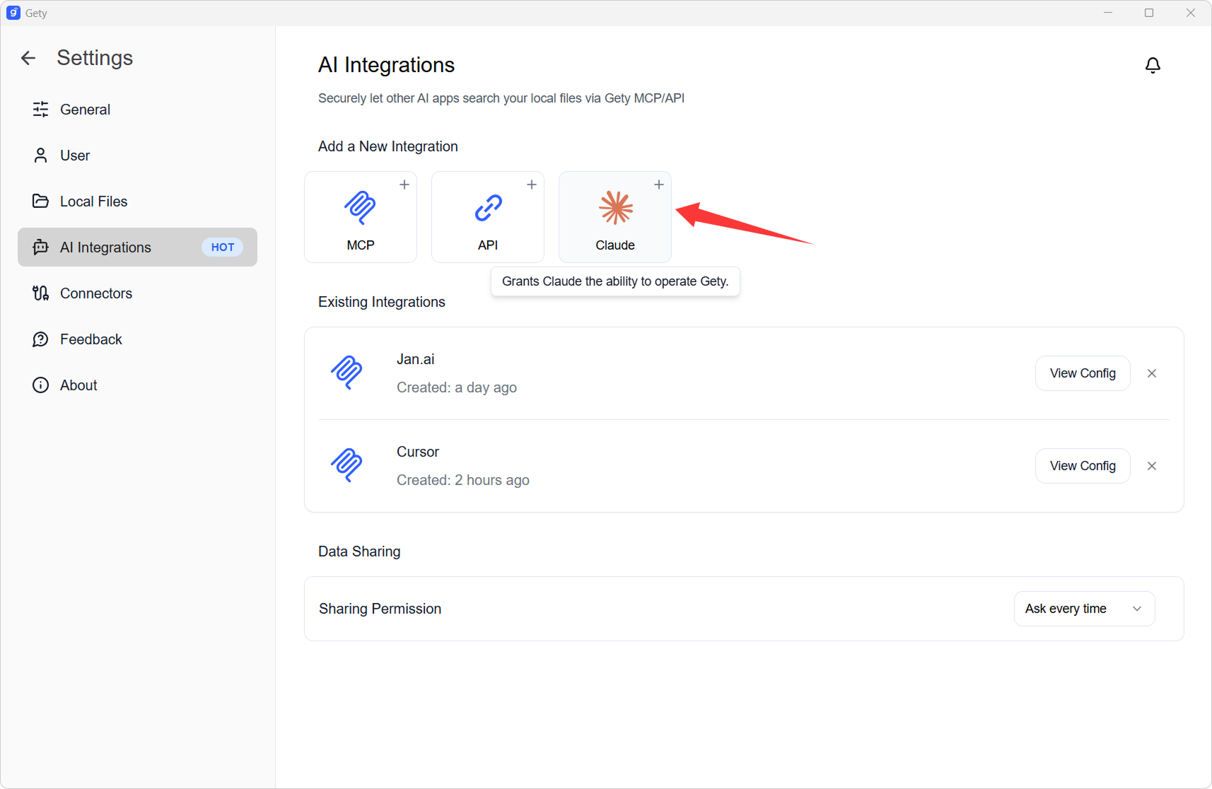Click the User person icon
The height and width of the screenshot is (789, 1212).
[x=41, y=155]
